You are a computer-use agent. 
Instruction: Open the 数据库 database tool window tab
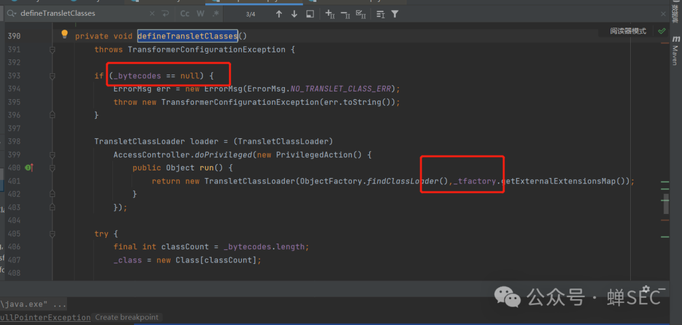[x=676, y=13]
